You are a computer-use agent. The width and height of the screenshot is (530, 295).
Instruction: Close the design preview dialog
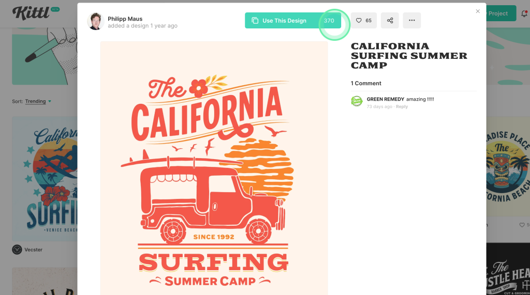(477, 11)
